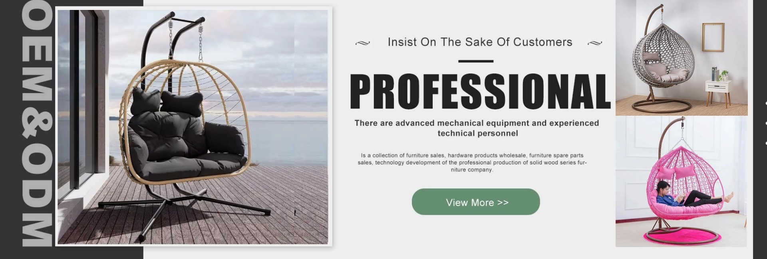The width and height of the screenshot is (767, 259).
Task: Open the grey wicker egg chair thumbnail
Action: [x=682, y=58]
